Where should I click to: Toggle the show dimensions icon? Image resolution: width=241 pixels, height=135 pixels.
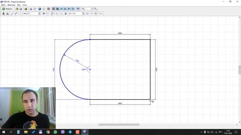pos(61,9)
